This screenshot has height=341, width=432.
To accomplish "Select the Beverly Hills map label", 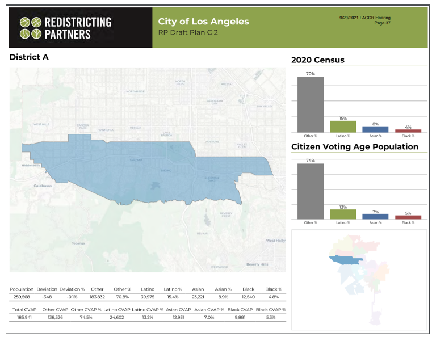I will click(257, 264).
